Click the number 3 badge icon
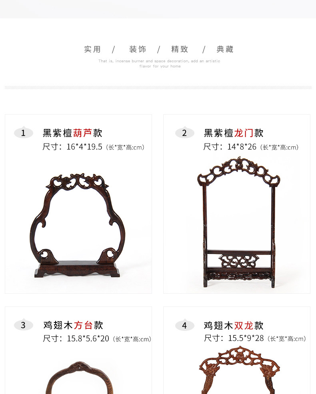Image resolution: width=316 pixels, height=394 pixels. 23,325
